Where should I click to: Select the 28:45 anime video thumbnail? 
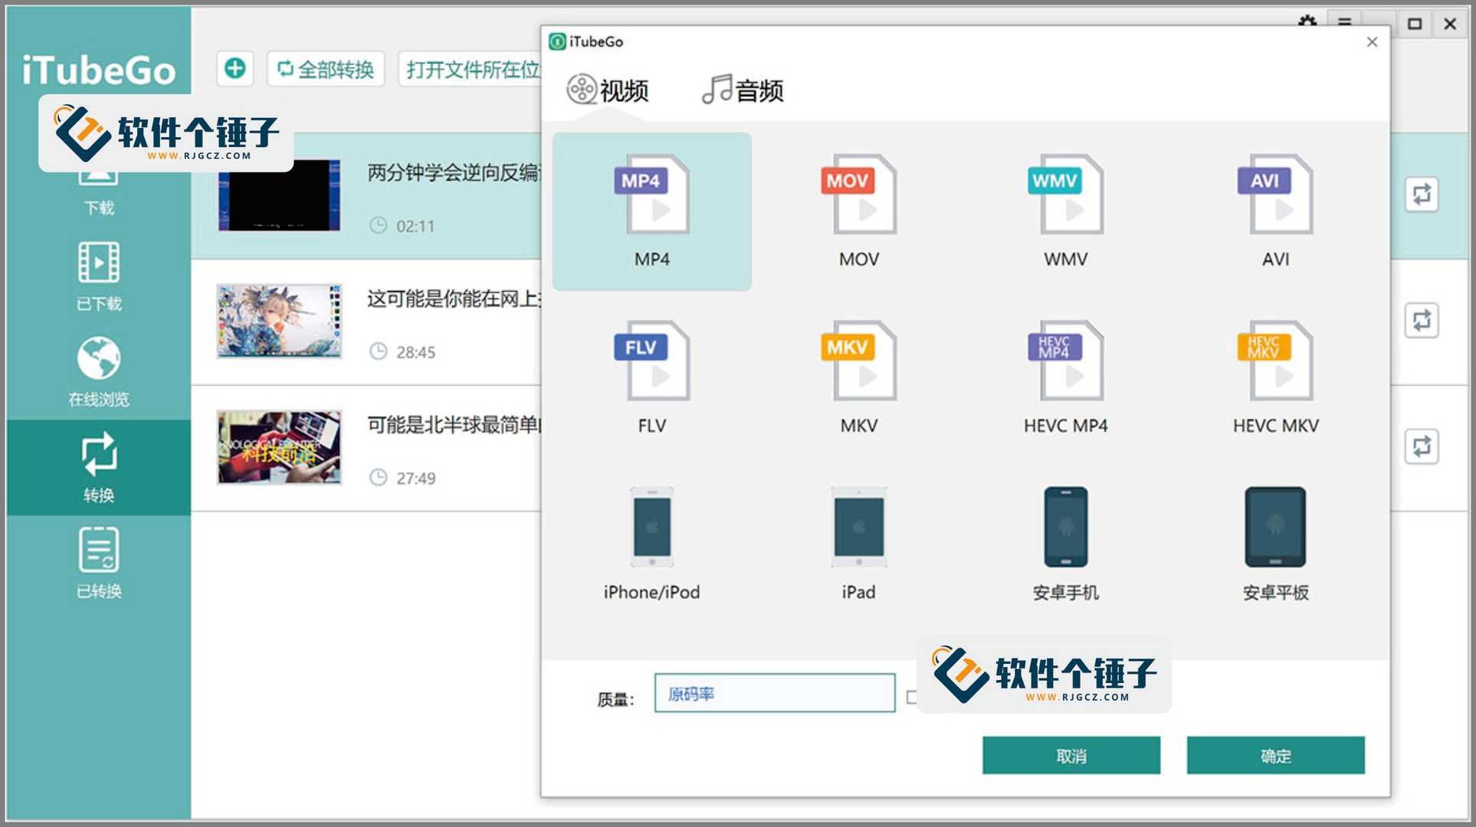[279, 321]
